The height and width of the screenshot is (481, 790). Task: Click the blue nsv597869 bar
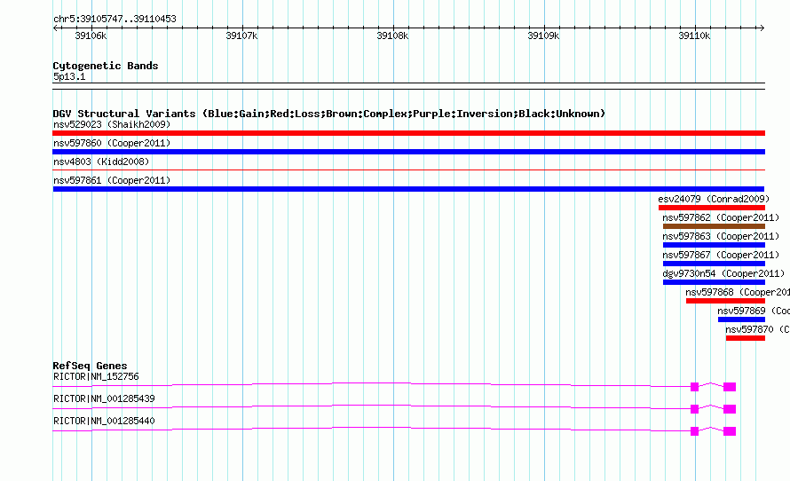click(x=742, y=319)
